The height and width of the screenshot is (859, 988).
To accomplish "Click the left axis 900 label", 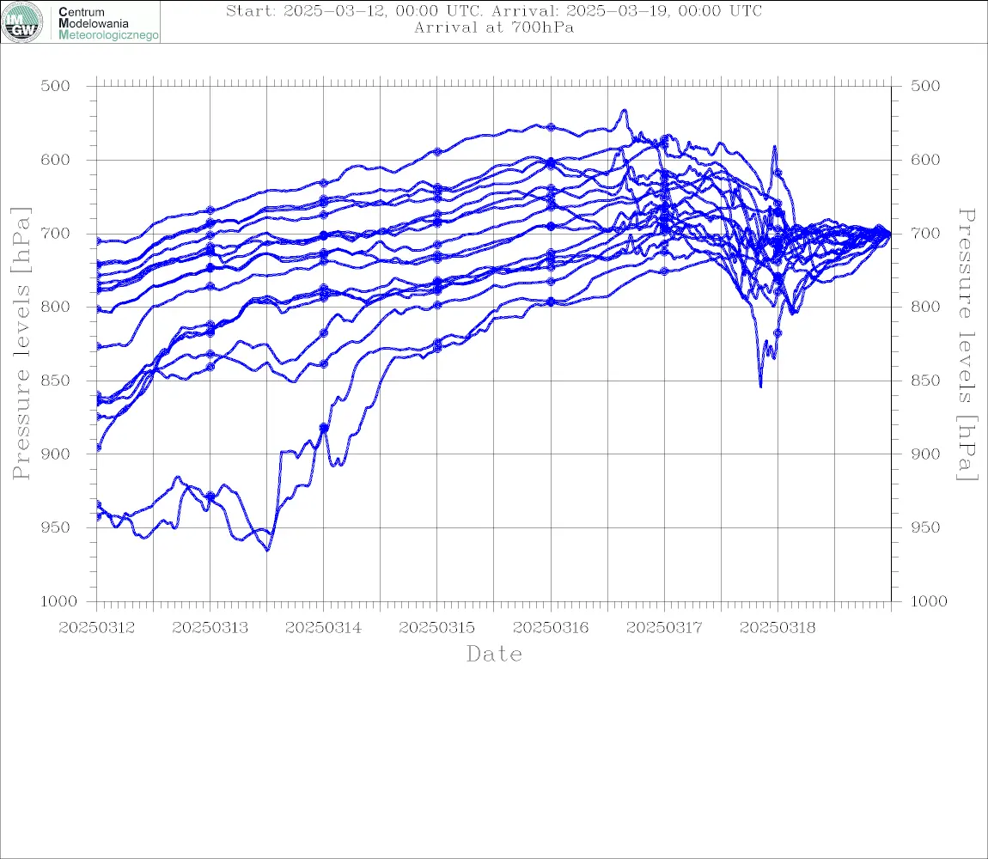I will click(56, 454).
